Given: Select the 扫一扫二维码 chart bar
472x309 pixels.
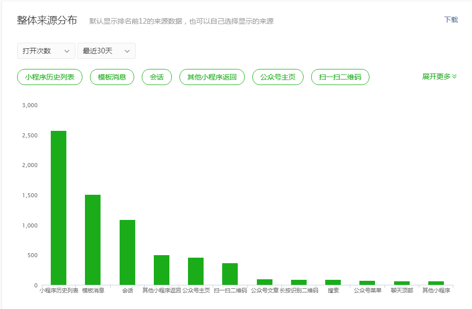Looking at the screenshot, I should (x=230, y=274).
